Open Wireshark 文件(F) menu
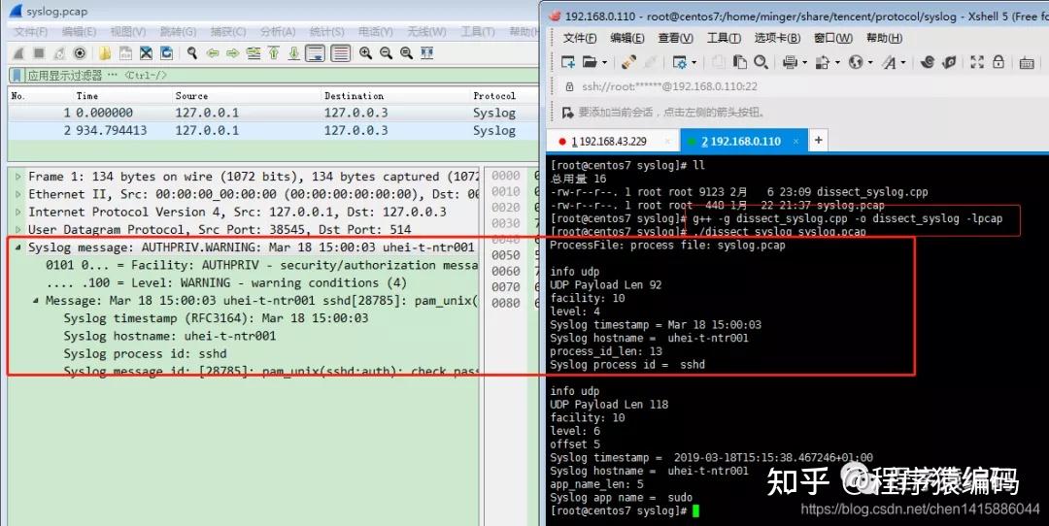 [x=31, y=31]
